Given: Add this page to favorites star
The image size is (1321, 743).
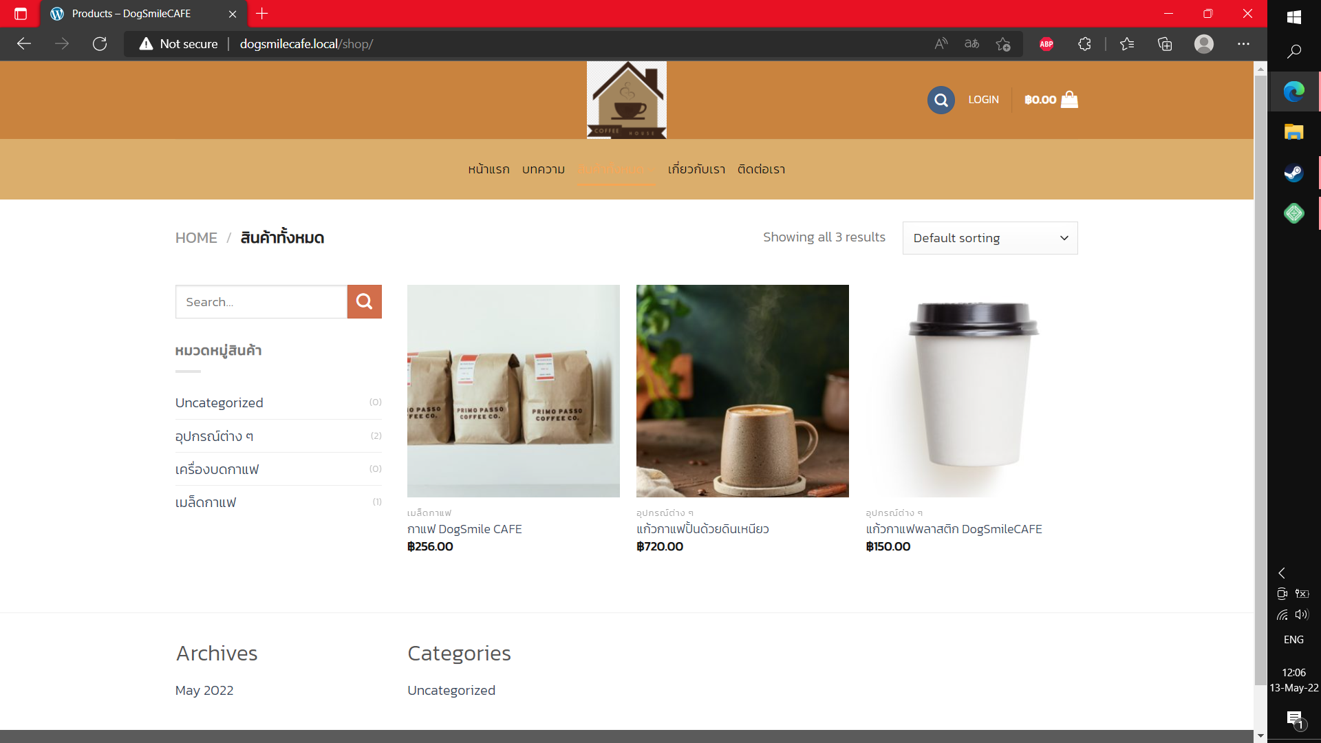Looking at the screenshot, I should [x=1003, y=44].
